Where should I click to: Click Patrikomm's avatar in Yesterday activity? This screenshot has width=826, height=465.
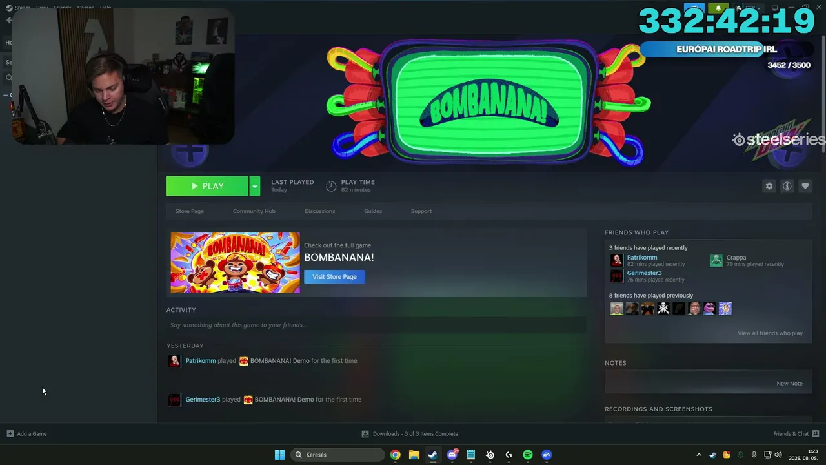[174, 361]
